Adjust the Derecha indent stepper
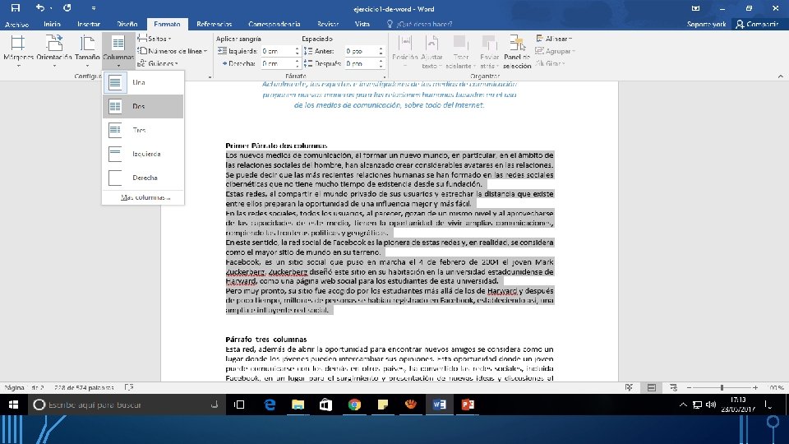 pos(297,63)
